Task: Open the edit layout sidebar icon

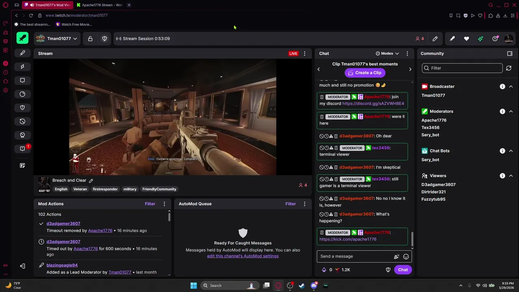Action: 22,165
